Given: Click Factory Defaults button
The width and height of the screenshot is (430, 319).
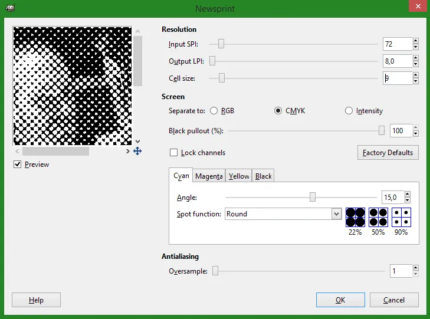Looking at the screenshot, I should 388,152.
